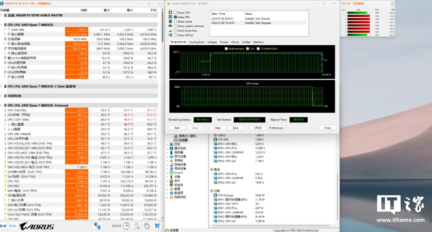The height and width of the screenshot is (232, 432).
Task: Uncheck the CPU graph checkbox
Action: point(248,49)
